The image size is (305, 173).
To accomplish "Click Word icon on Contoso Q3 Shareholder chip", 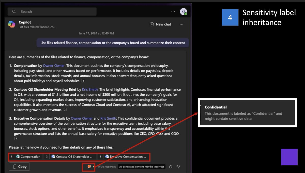I will 53,157.
